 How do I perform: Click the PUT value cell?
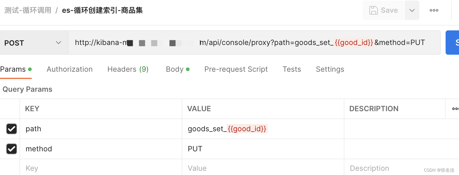(263, 149)
